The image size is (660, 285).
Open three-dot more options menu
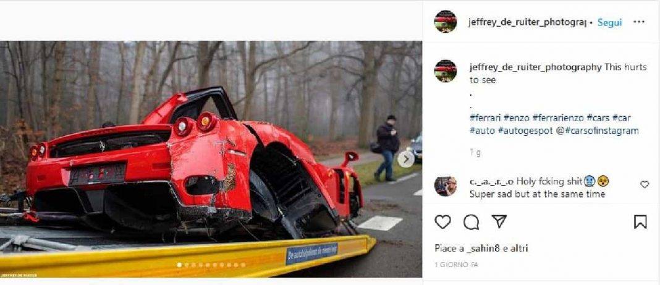pos(639,22)
